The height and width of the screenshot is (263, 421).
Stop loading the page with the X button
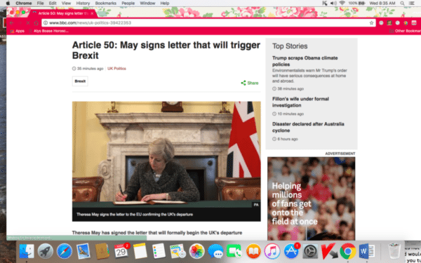pos(28,23)
